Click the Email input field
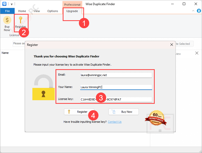Screen dimensions: 202x153 point(116,75)
